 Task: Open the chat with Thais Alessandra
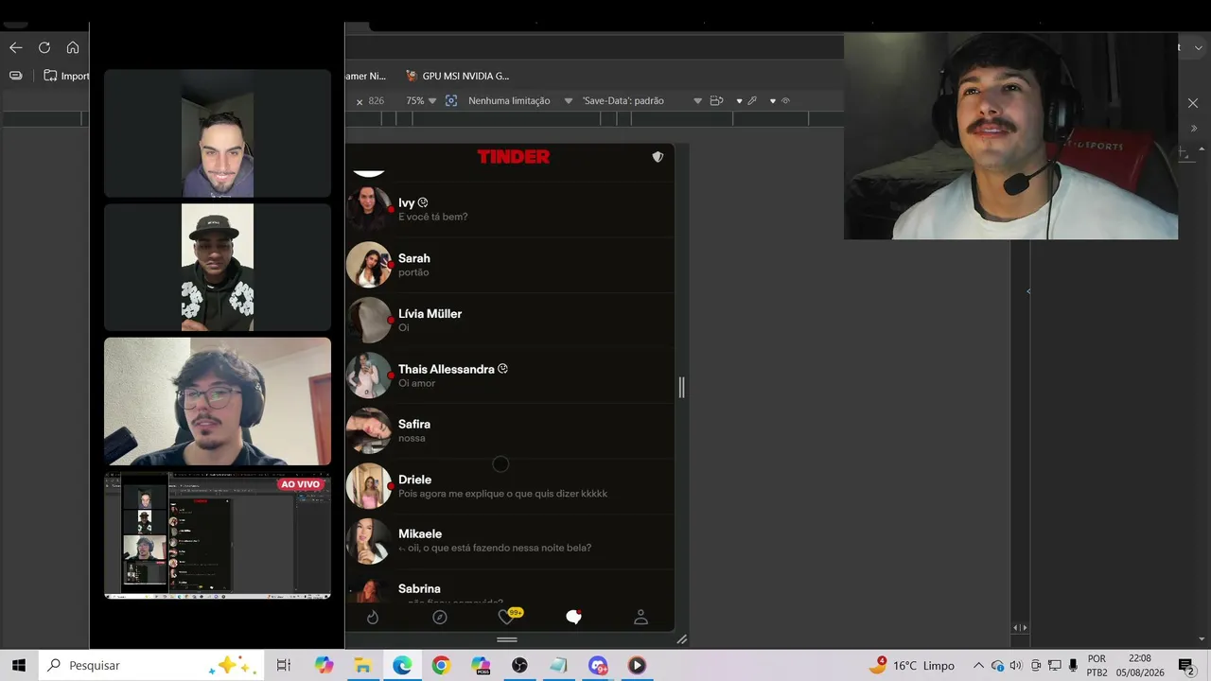pyautogui.click(x=510, y=375)
